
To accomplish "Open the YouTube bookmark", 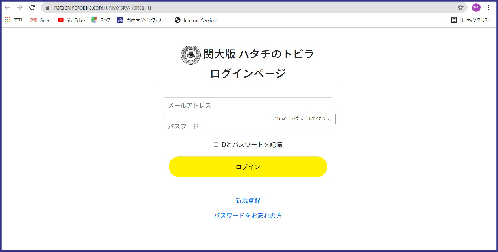I will click(x=72, y=20).
